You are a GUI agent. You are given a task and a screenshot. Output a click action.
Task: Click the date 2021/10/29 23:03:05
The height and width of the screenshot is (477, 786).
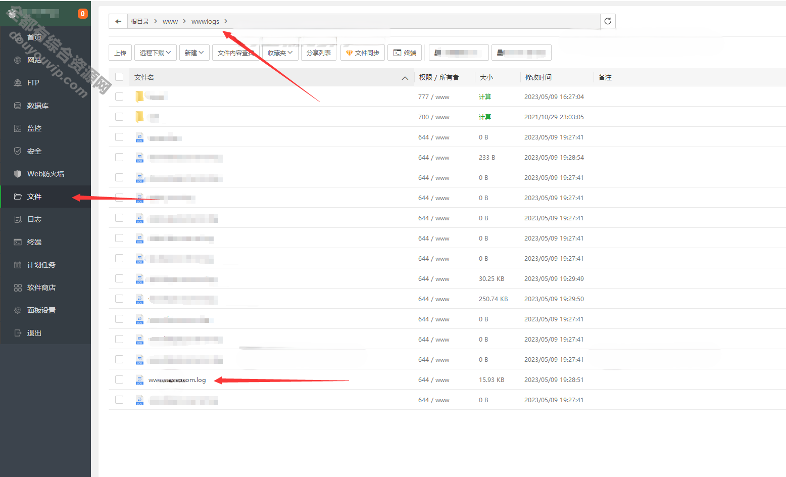tap(554, 117)
